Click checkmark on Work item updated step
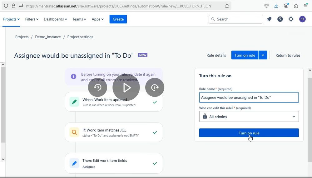The height and width of the screenshot is (178, 312). click(x=155, y=102)
